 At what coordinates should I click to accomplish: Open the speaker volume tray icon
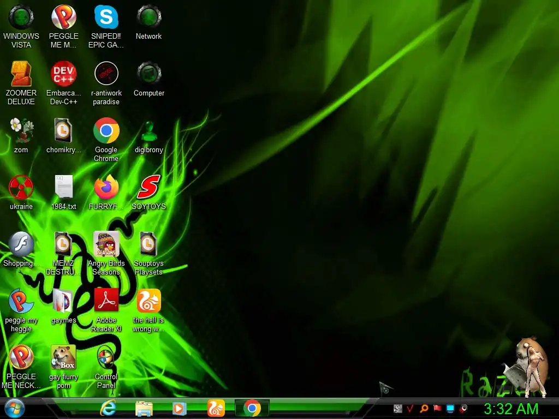click(x=463, y=409)
